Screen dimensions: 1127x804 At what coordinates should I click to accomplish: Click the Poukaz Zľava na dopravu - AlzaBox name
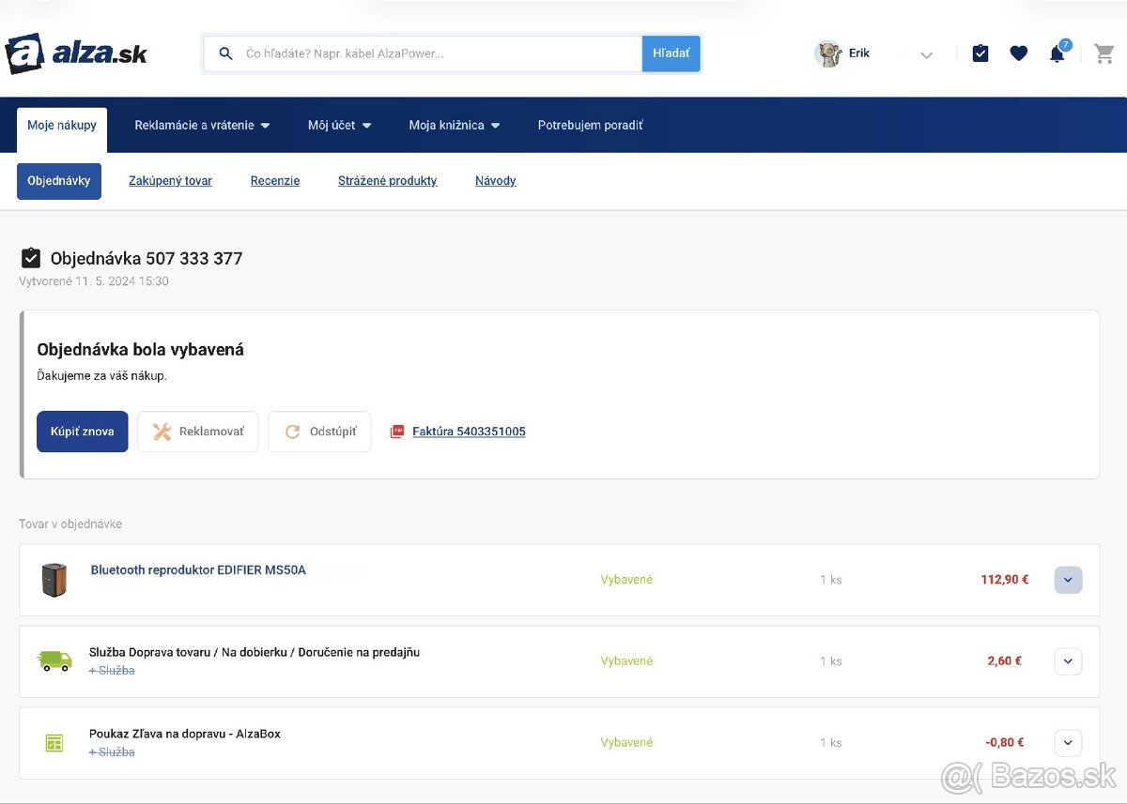click(x=185, y=734)
